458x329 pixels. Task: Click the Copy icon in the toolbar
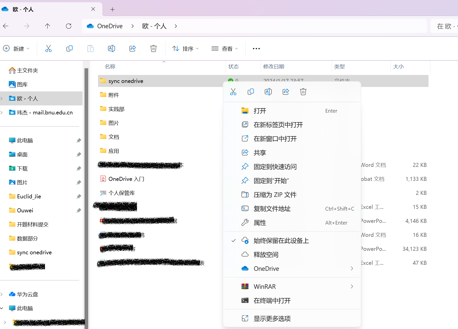[69, 48]
